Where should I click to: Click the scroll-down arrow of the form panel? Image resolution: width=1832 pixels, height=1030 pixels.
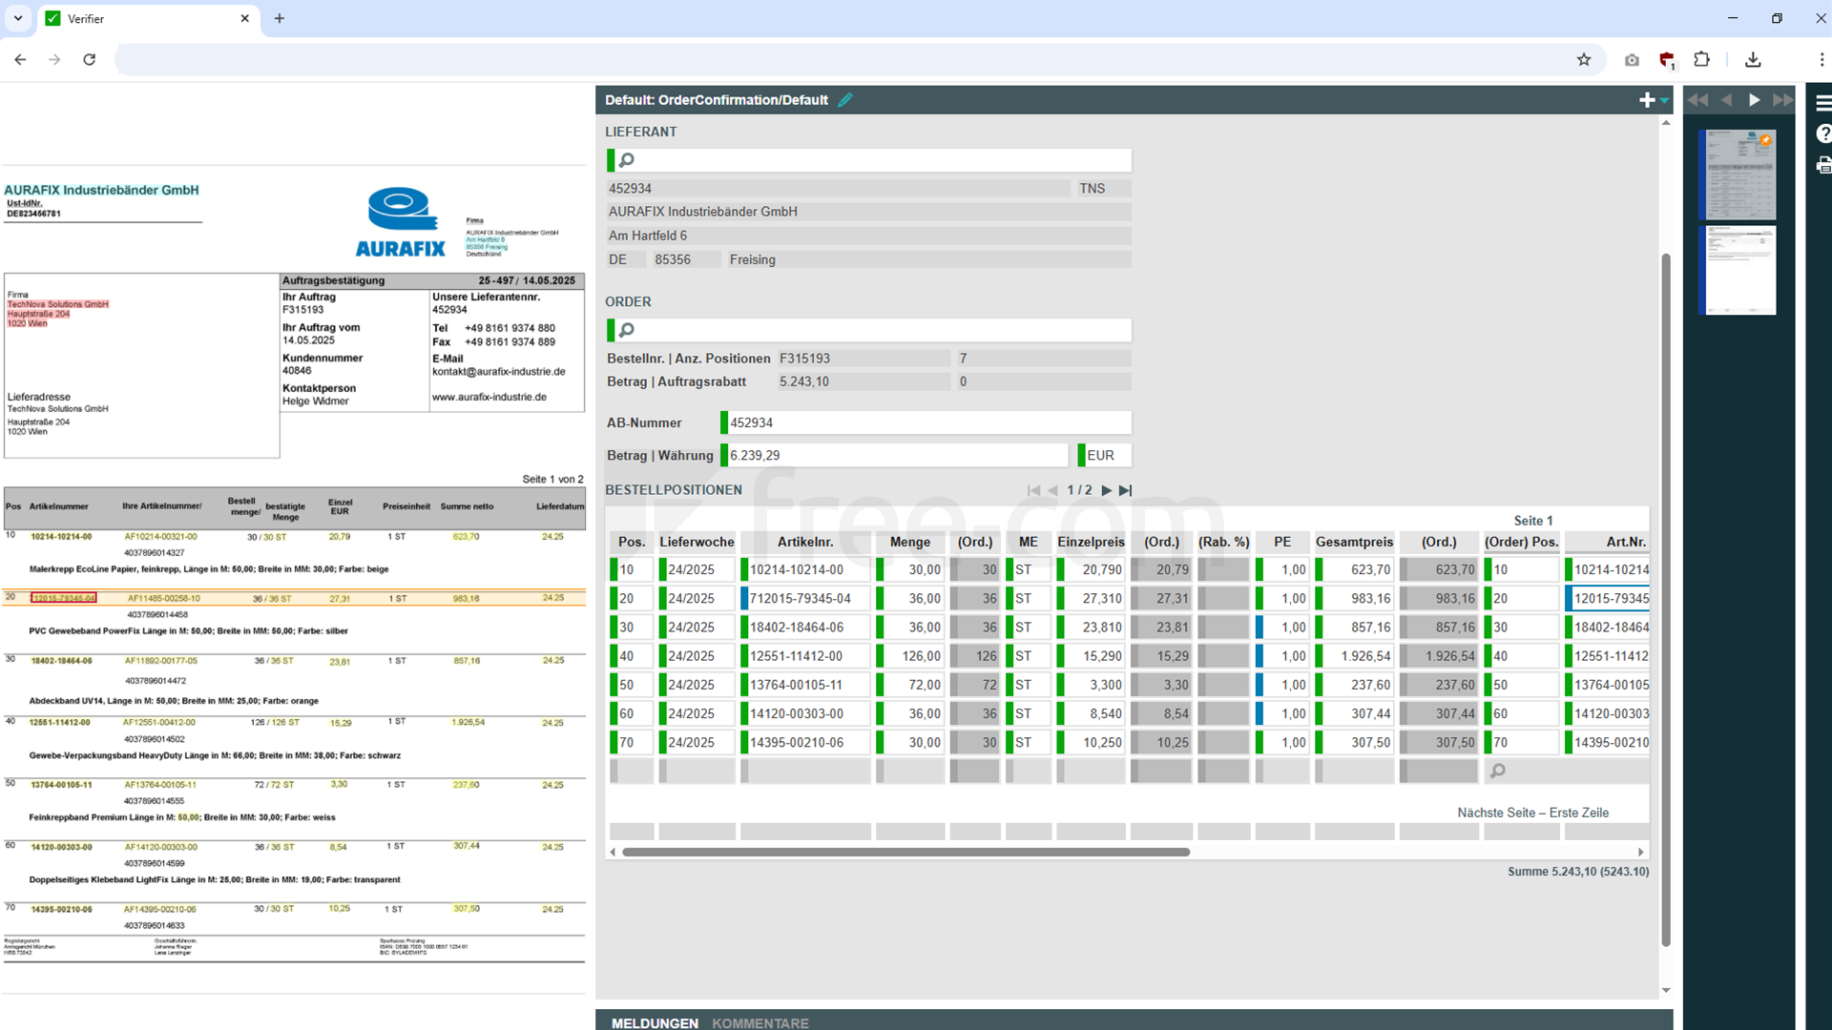(1666, 990)
